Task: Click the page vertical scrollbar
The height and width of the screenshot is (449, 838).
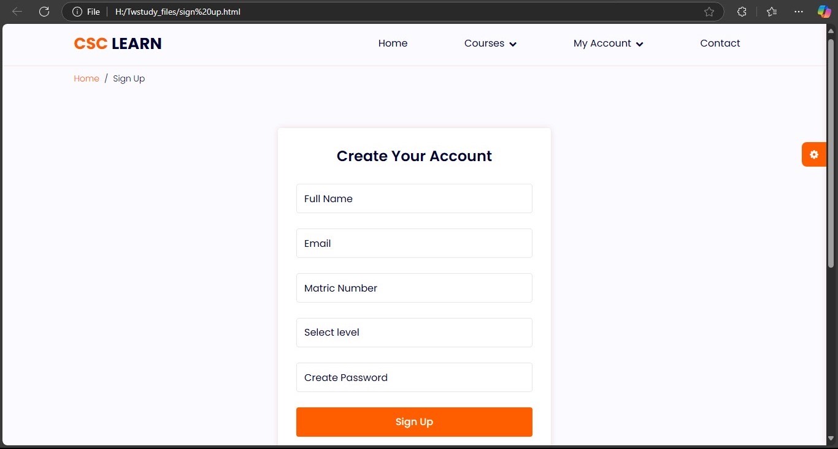Action: [x=831, y=153]
